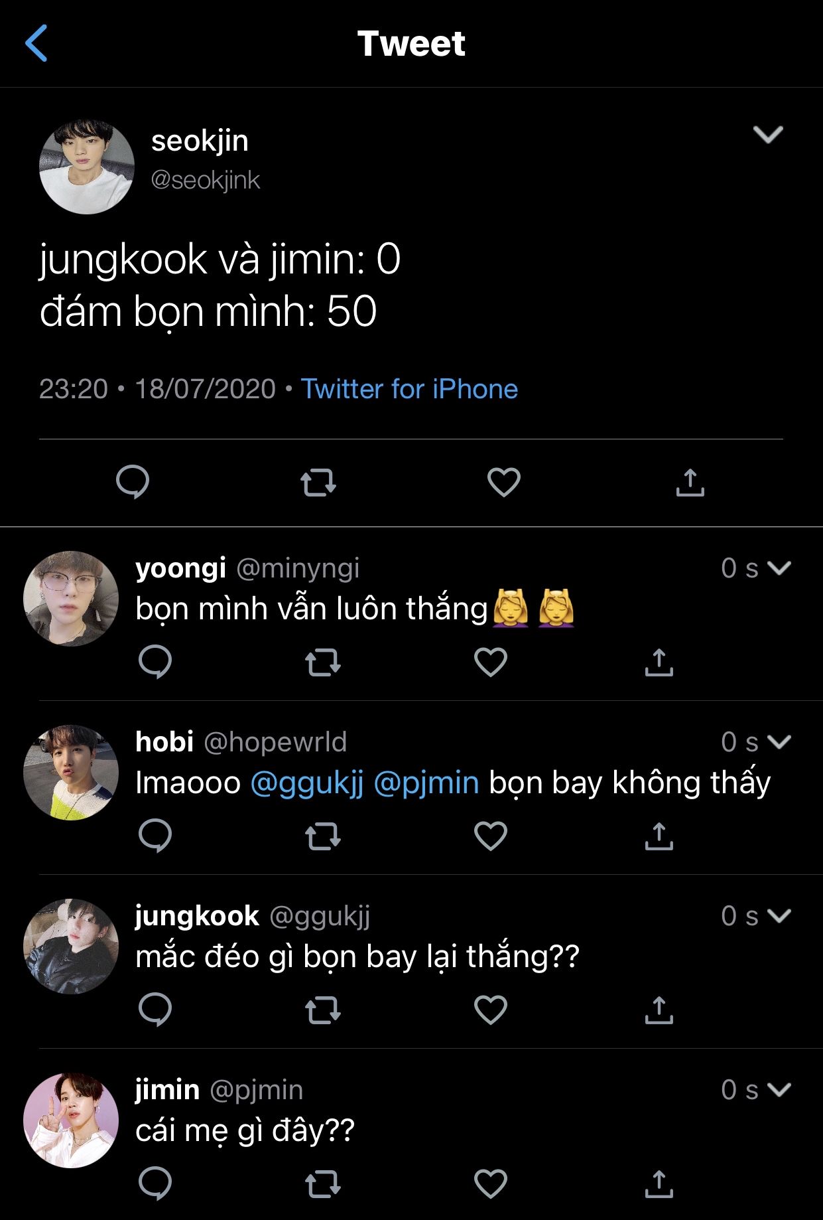Go back using the blue arrow
Viewport: 823px width, 1220px height.
36,43
